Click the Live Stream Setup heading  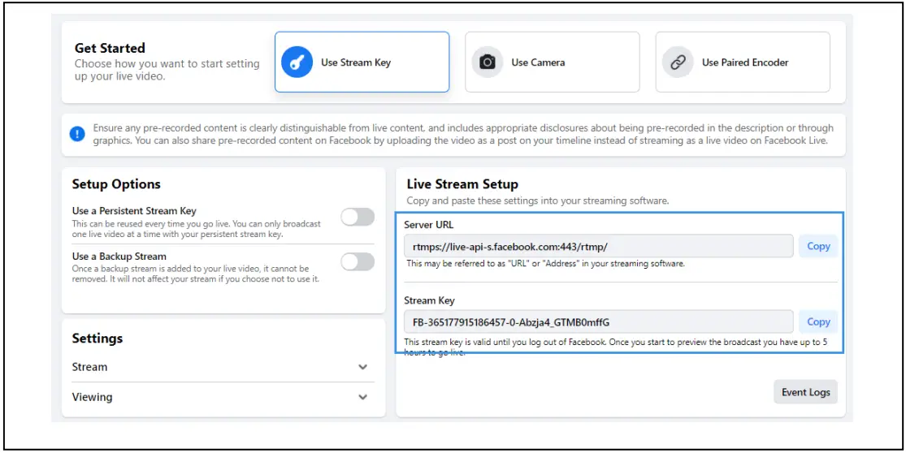pos(462,184)
